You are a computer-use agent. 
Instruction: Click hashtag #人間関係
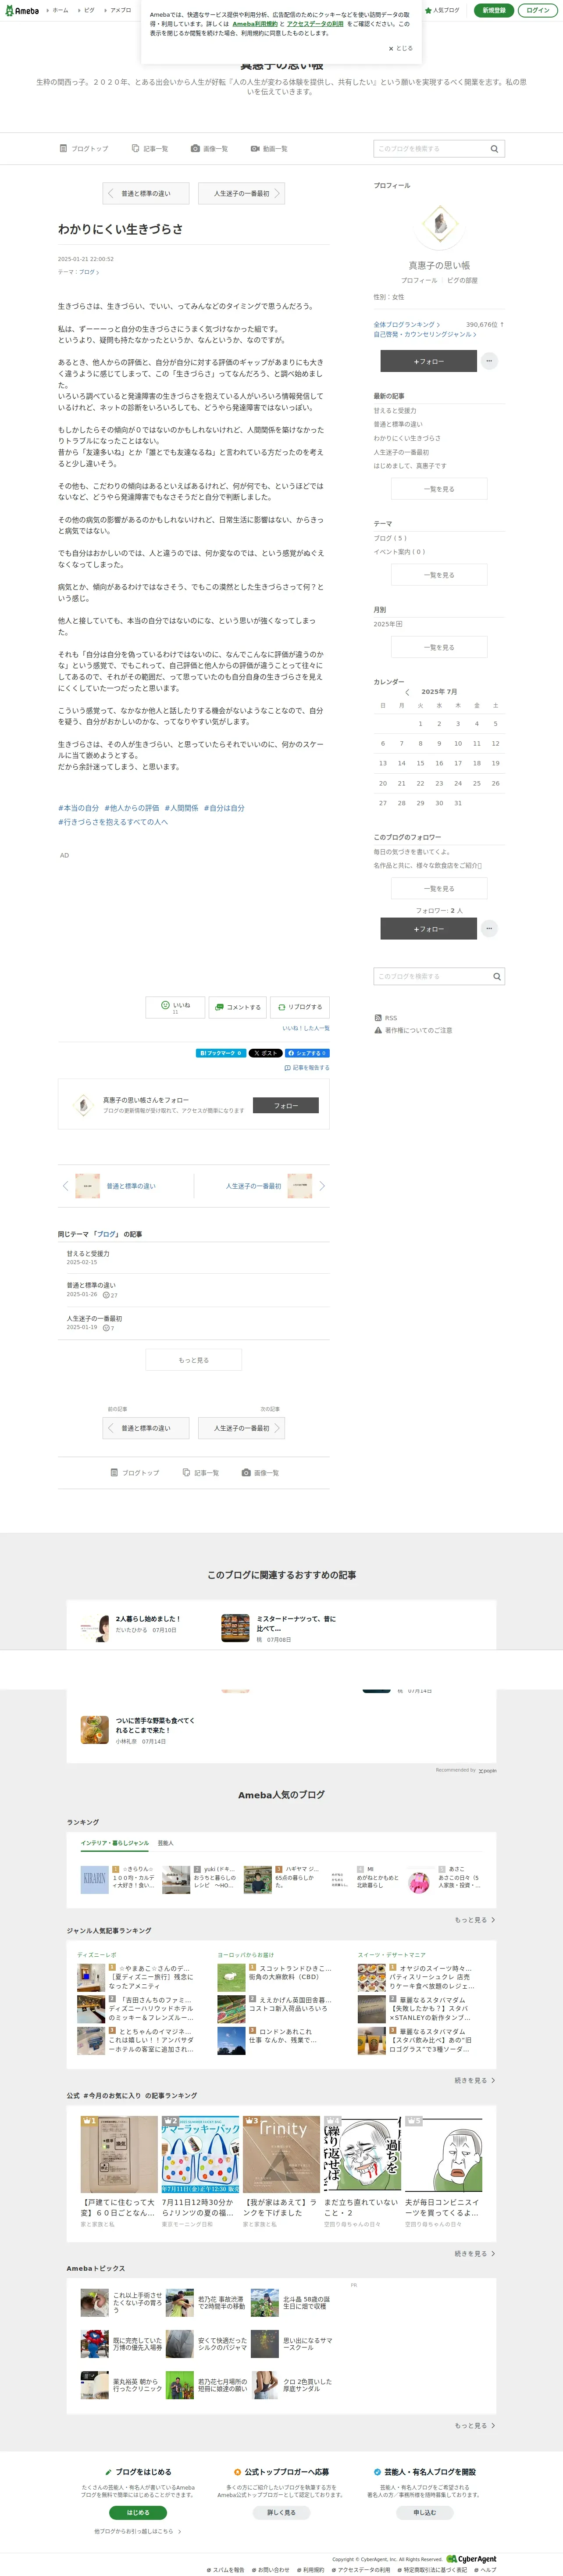(181, 808)
